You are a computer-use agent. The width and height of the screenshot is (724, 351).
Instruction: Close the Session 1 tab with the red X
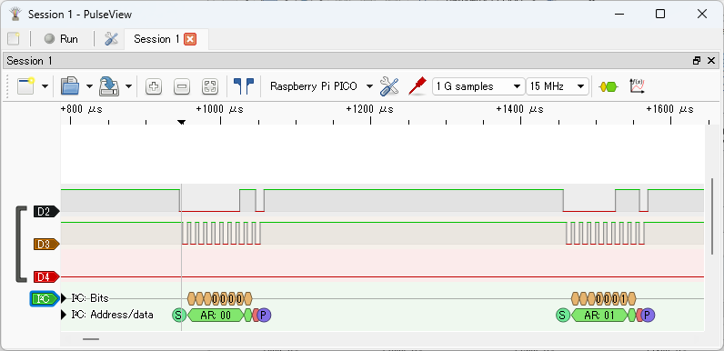coord(190,39)
